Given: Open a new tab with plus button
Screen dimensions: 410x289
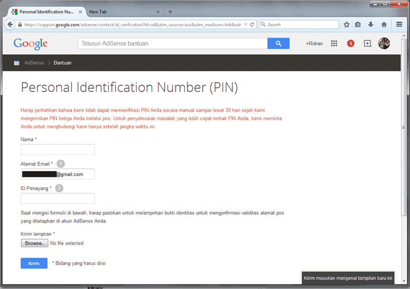Looking at the screenshot, I should coord(170,12).
